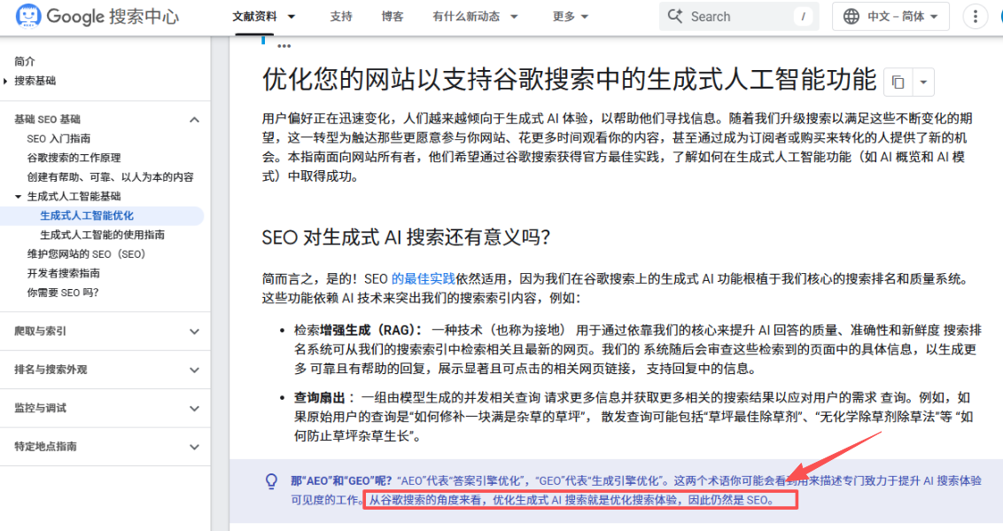
Task: Click the globe language icon
Action: (x=851, y=17)
